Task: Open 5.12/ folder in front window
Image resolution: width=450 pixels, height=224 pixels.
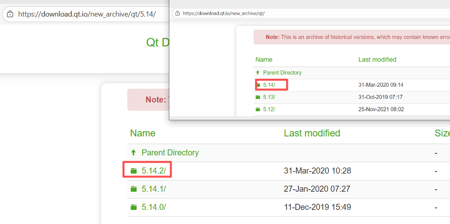Action: tap(269, 109)
